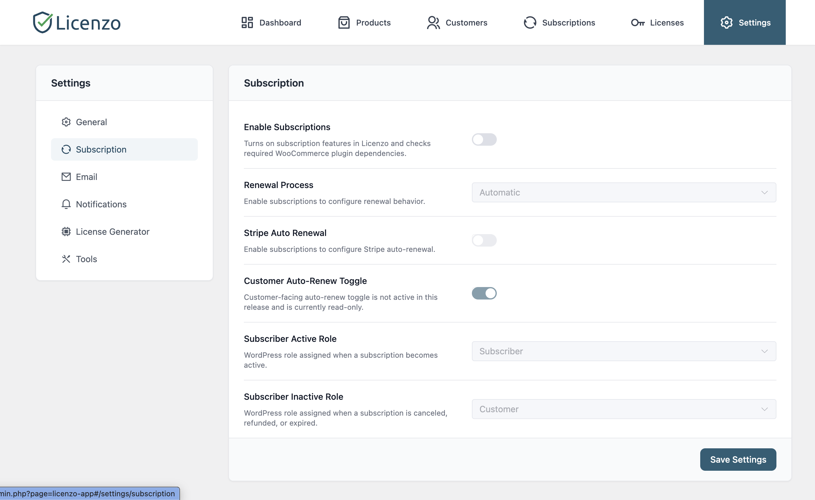
Task: Click the Email envelope icon in sidebar
Action: (x=66, y=177)
